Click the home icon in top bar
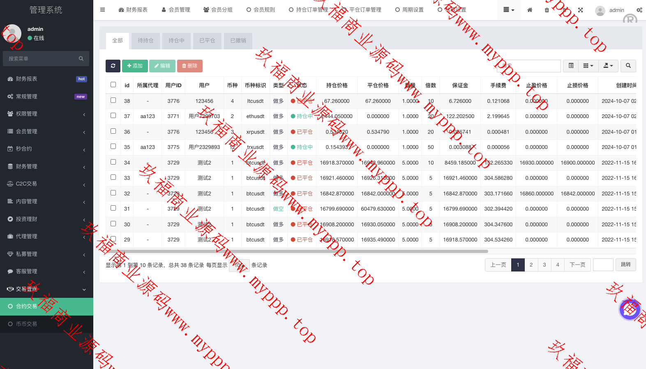The image size is (646, 369). (530, 10)
